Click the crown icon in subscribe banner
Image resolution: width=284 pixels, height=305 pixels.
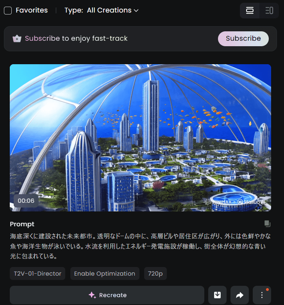tap(17, 38)
